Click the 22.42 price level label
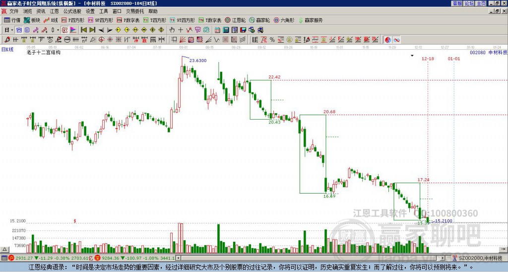 click(x=274, y=77)
